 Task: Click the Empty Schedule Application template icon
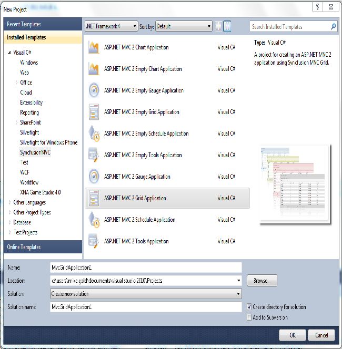point(94,134)
